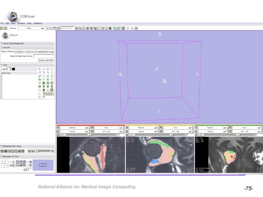This screenshot has width=263, height=197.
Task: Open the green slice Reformat orientation dropdown
Action: (212, 128)
